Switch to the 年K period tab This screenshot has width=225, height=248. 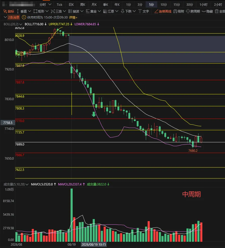[x=117, y=5]
